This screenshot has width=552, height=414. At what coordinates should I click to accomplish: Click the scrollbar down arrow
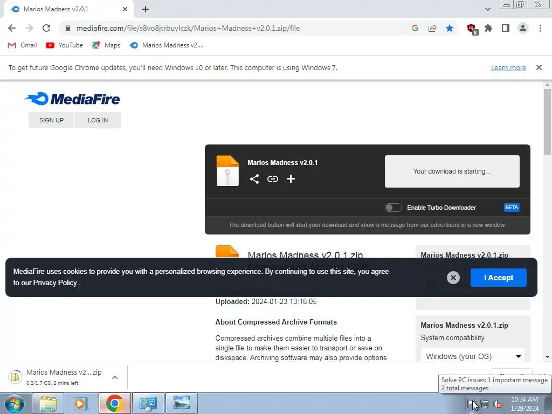(548, 357)
